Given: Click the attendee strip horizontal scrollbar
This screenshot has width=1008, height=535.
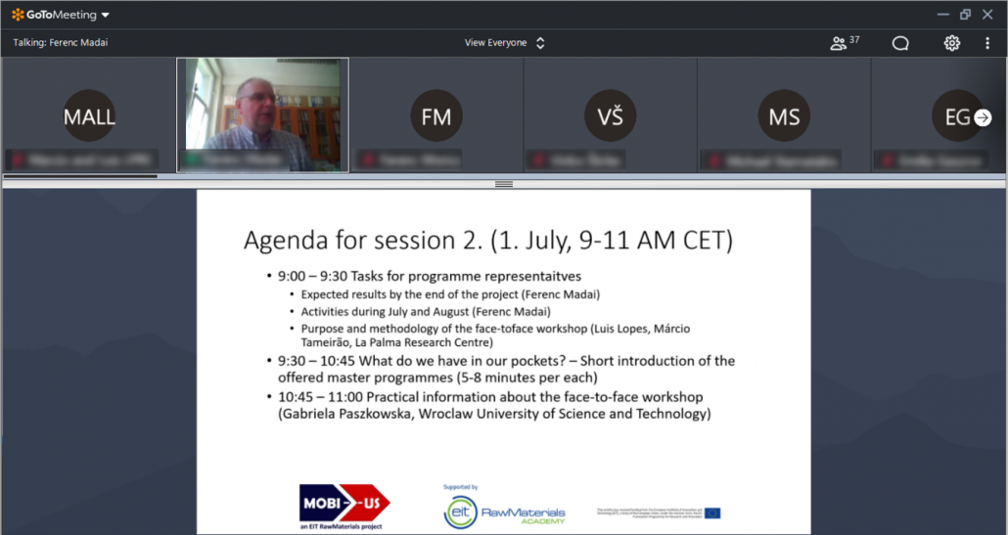Looking at the screenshot, I should (78, 176).
